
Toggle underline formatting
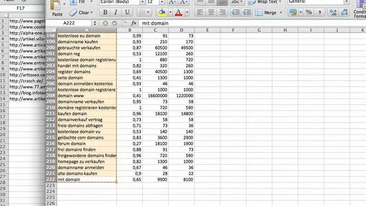click(127, 12)
